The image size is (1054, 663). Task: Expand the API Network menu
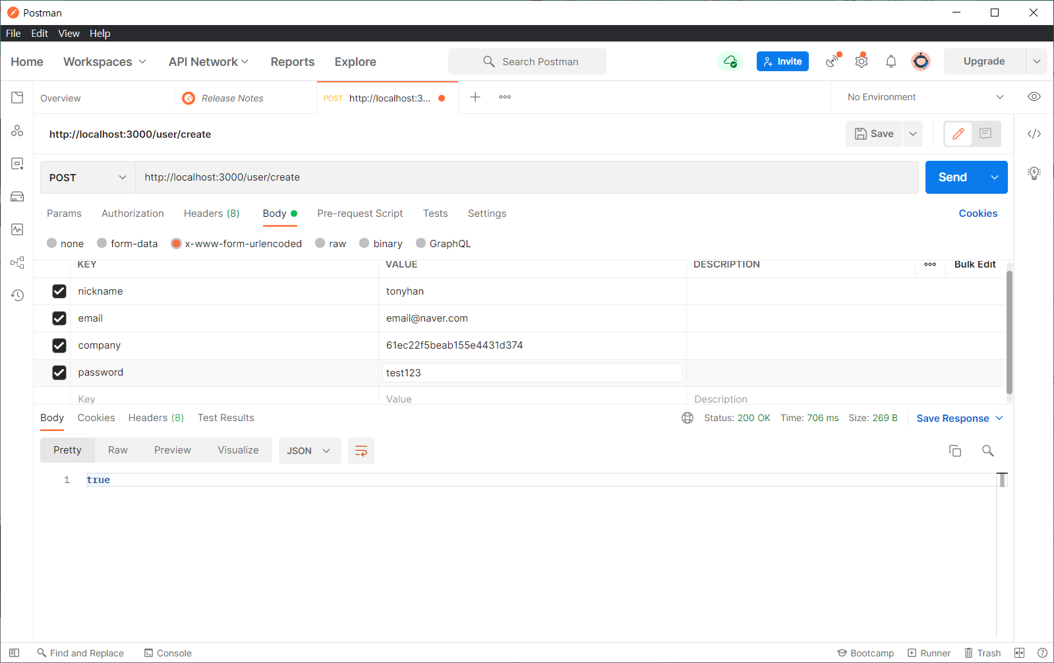point(208,61)
